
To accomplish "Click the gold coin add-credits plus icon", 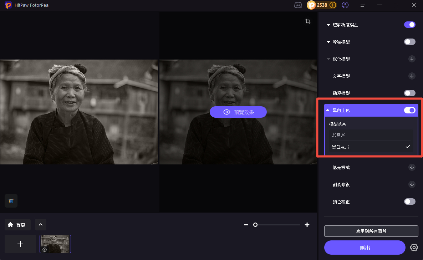I will [332, 5].
